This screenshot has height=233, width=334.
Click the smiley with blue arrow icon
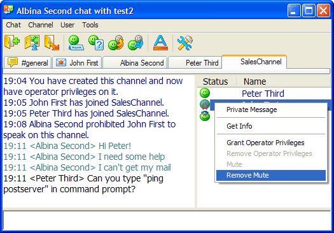point(136,43)
